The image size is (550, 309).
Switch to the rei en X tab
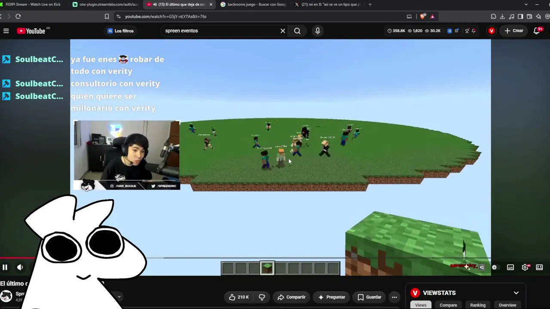(x=327, y=4)
